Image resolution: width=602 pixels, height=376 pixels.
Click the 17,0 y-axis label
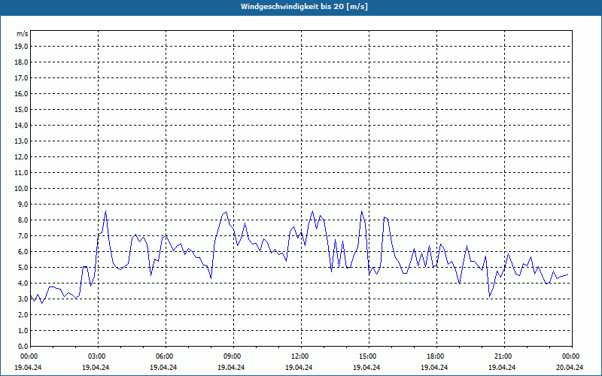(22, 78)
